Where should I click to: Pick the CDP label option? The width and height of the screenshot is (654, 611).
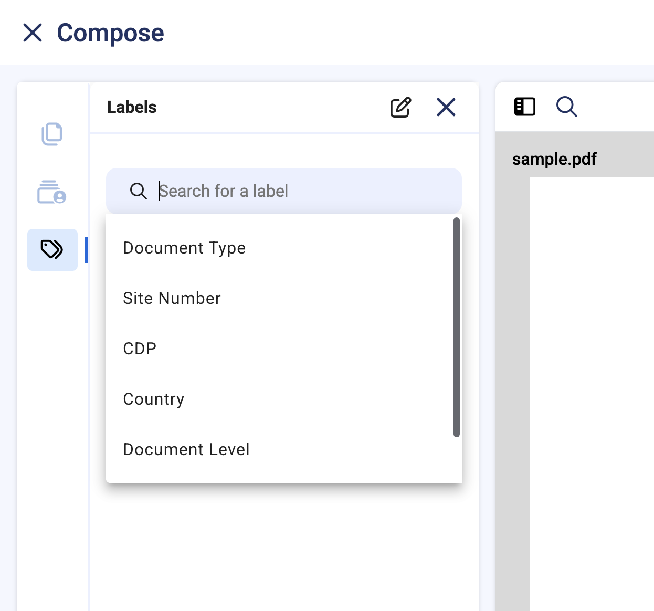coord(140,349)
